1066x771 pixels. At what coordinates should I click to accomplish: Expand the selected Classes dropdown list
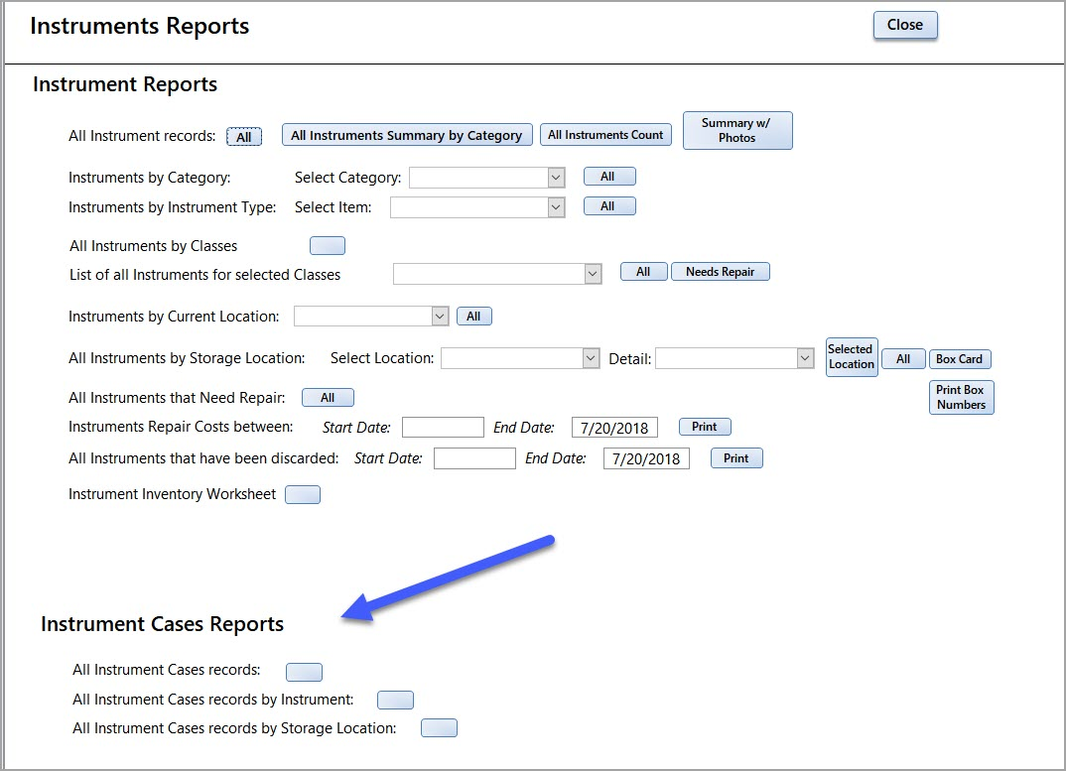(593, 274)
